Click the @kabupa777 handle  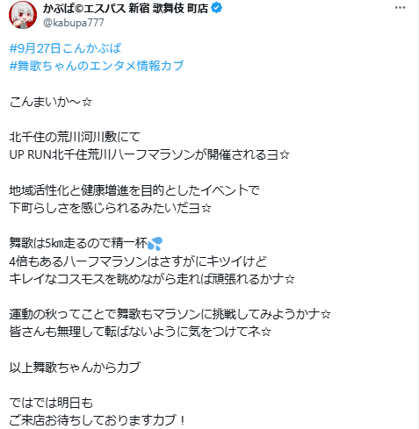74,23
